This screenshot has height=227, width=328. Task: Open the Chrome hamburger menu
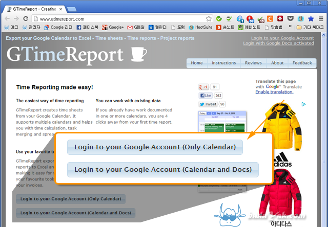(321, 19)
